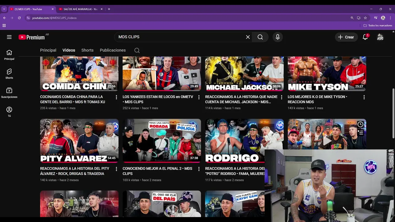Open LOS YANKEES ESTAN RE LOCOS title
This screenshot has height=222, width=395.
(158, 99)
